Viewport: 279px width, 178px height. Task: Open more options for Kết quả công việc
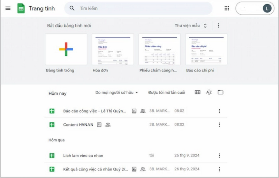219,169
